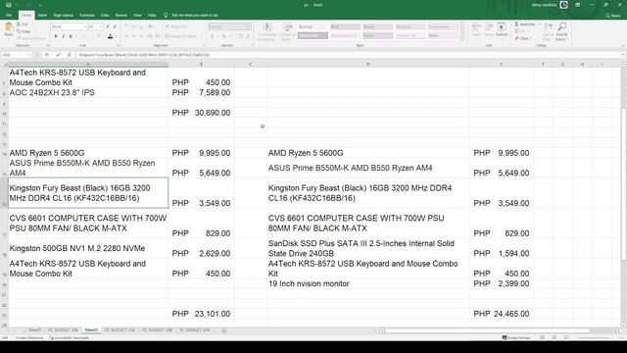Switch to the Formulas tab
This screenshot has height=353, width=627.
(x=87, y=16)
